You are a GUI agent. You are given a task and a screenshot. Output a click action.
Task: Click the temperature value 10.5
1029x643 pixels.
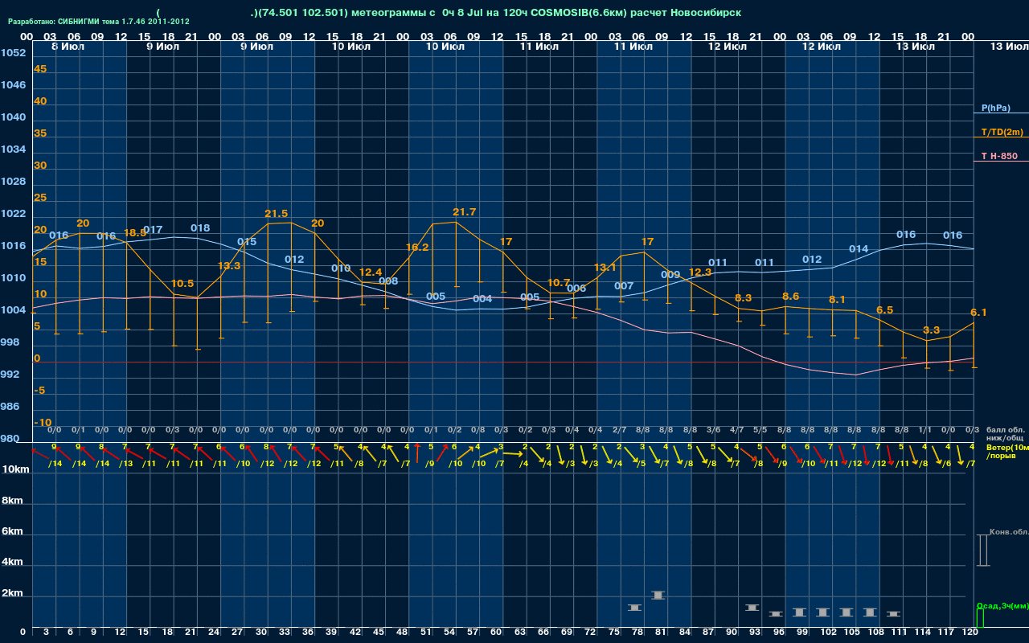pos(182,284)
